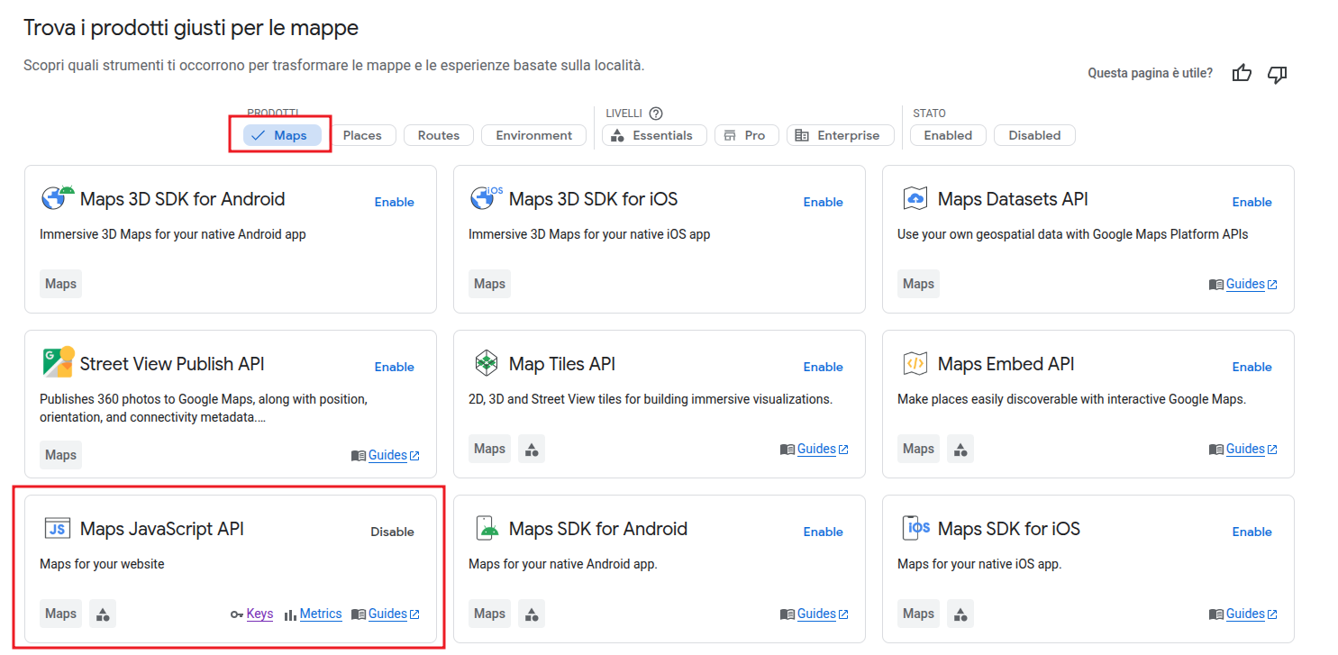
Task: Click Maps tag on Maps 3D SDK for iOS card
Action: coord(489,284)
